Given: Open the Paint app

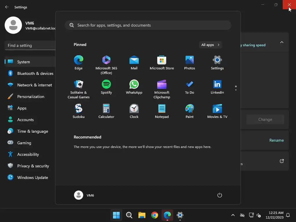Looking at the screenshot, I should point(190,111).
